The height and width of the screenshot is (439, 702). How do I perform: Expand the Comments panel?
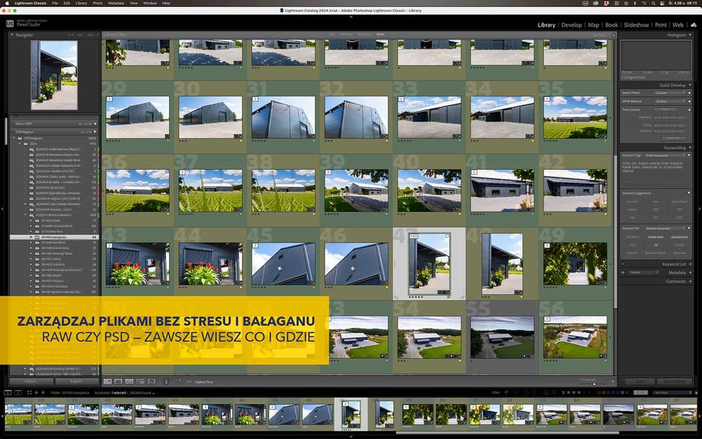690,282
